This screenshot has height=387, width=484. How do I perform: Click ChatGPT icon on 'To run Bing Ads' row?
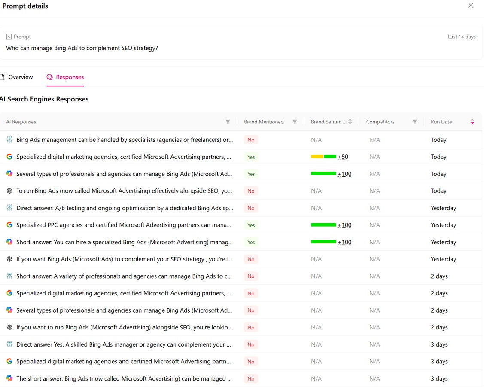pyautogui.click(x=9, y=191)
